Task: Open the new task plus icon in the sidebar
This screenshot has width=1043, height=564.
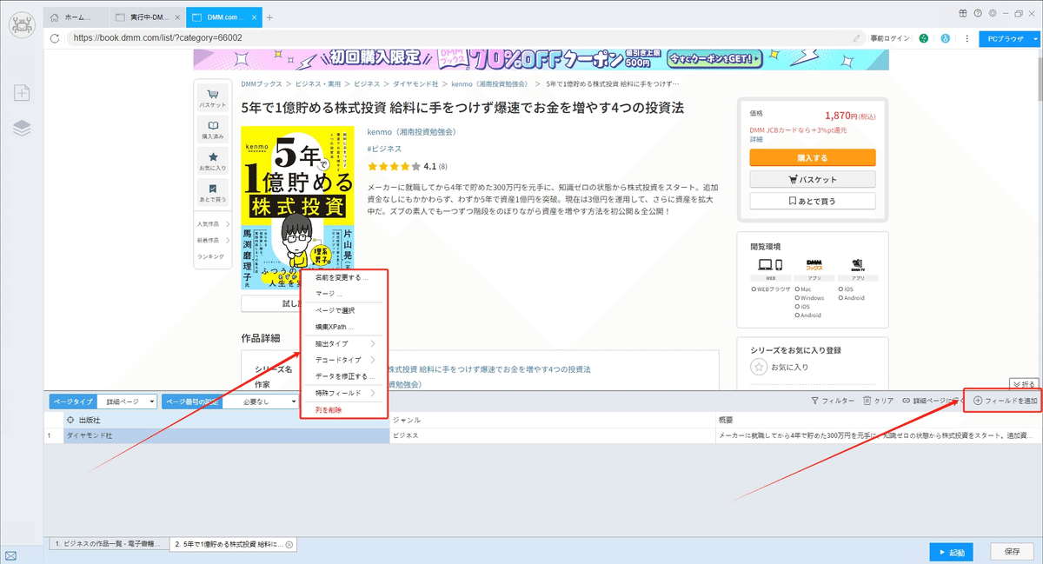Action: tap(22, 93)
